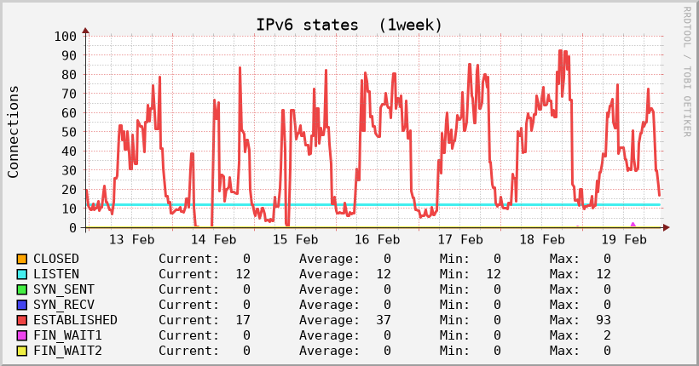The height and width of the screenshot is (366, 699).
Task: Click the blue SYN_RECV legend swatch
Action: pos(22,305)
